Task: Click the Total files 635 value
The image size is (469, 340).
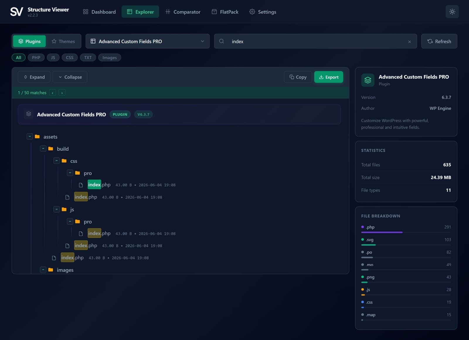Action: (447, 165)
